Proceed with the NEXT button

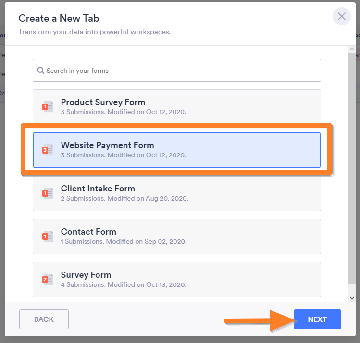[317, 319]
